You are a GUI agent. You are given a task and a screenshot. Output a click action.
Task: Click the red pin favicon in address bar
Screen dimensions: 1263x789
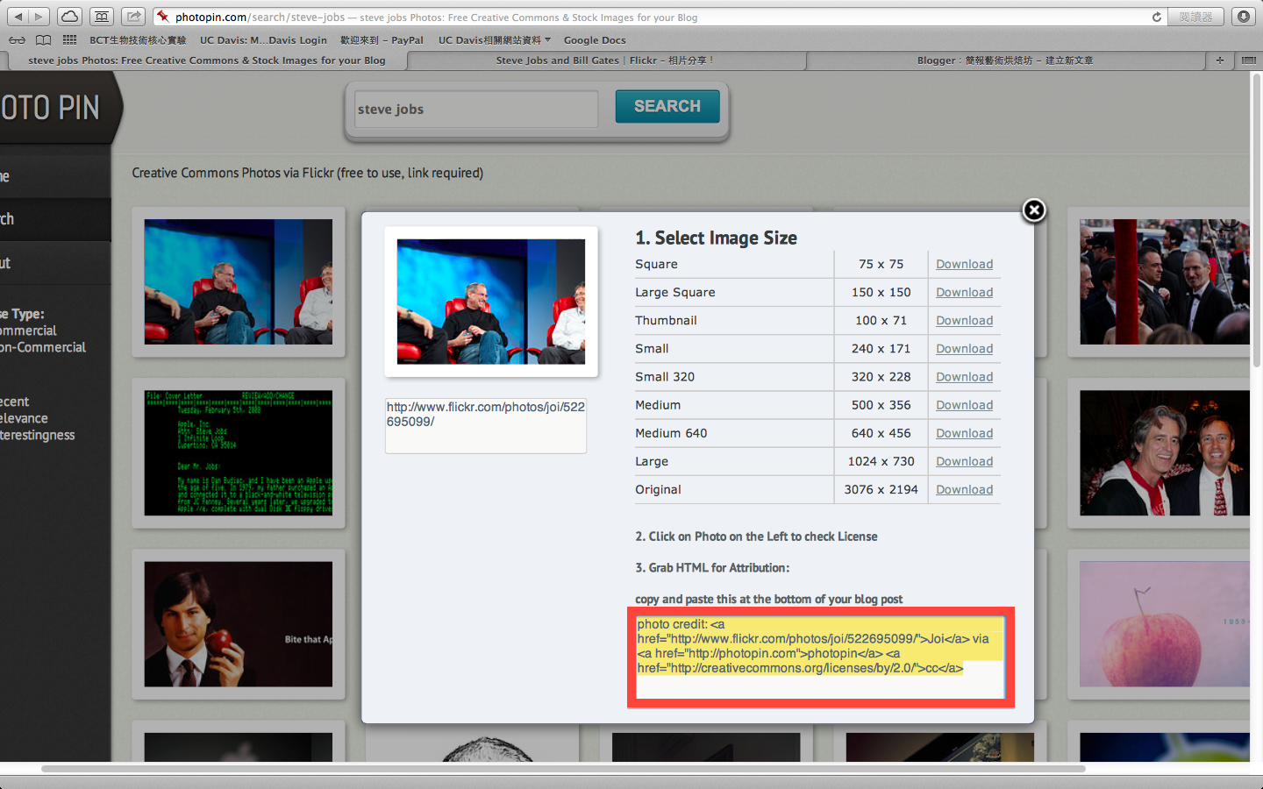pos(163,17)
